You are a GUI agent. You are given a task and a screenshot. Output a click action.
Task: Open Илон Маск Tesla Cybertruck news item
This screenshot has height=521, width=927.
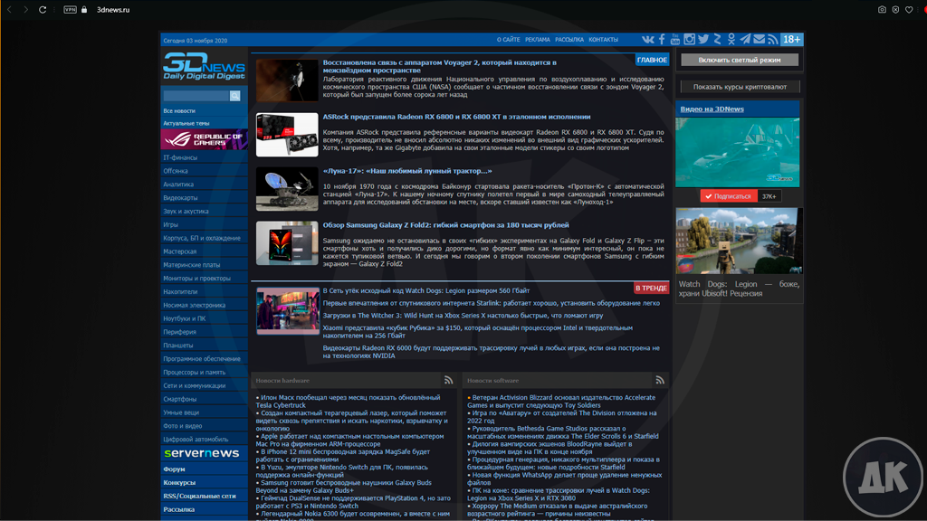click(x=349, y=402)
